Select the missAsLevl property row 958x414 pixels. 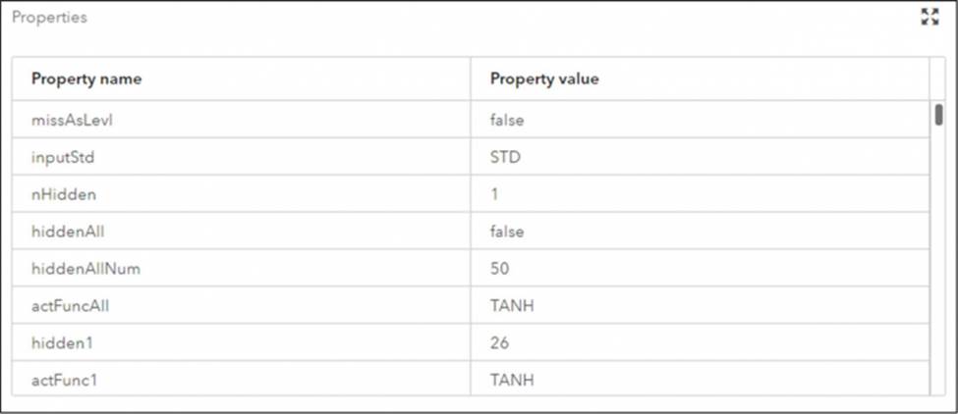[471, 120]
